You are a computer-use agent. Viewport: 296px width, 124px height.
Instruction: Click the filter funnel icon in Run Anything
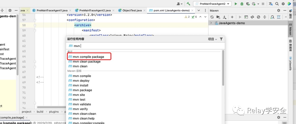click(x=221, y=39)
